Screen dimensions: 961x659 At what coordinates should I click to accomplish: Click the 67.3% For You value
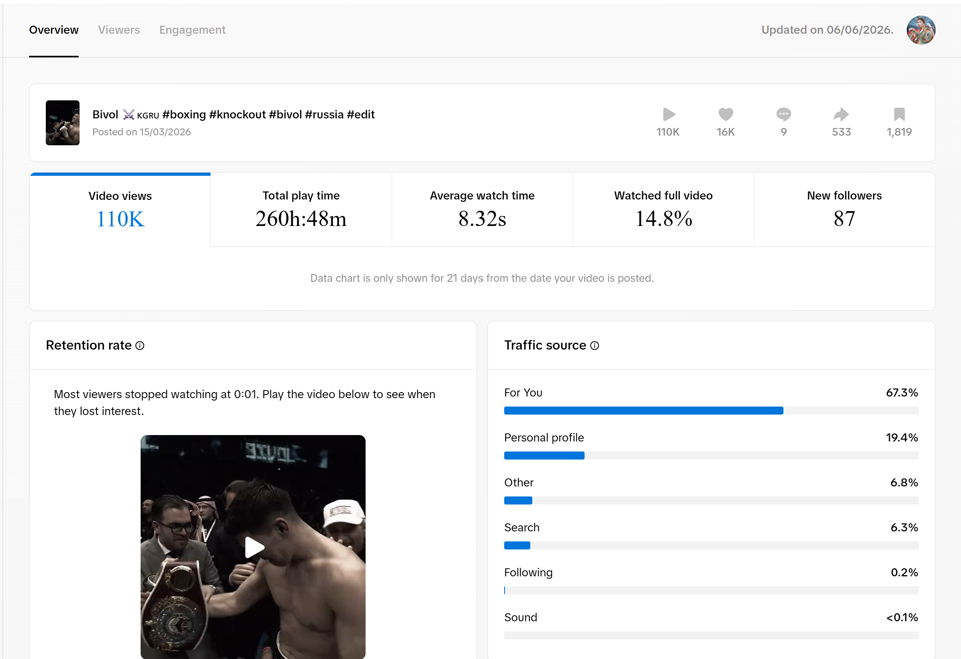902,393
